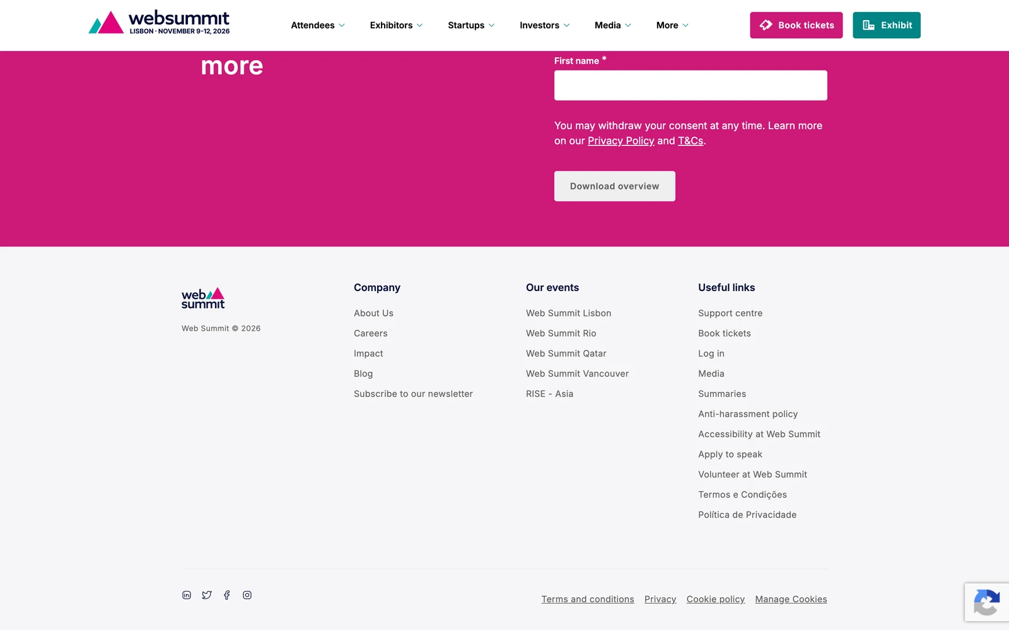Expand the Media dropdown menu
Image resolution: width=1009 pixels, height=630 pixels.
click(613, 25)
